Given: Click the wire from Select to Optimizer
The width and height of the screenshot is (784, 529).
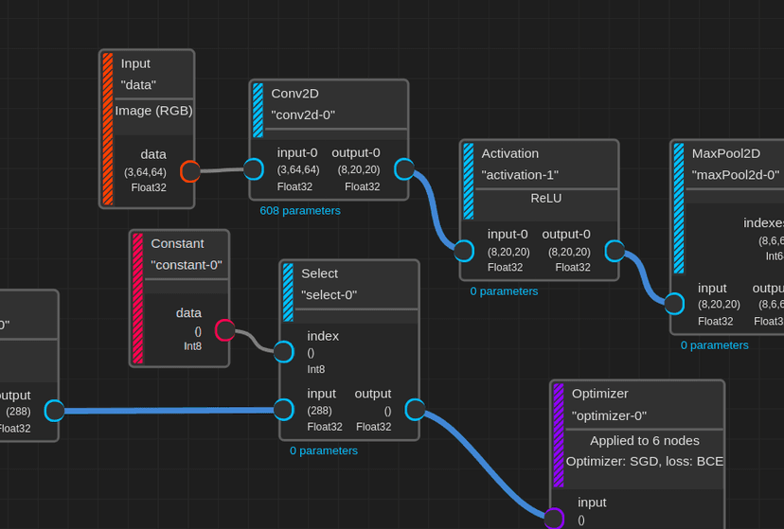Looking at the screenshot, I should point(484,465).
